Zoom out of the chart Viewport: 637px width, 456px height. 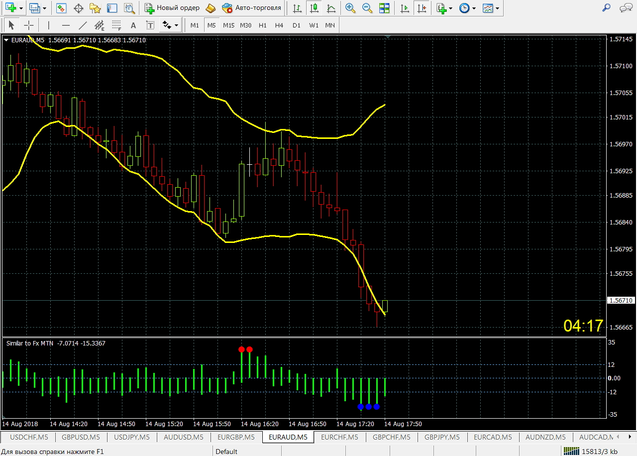[x=367, y=8]
